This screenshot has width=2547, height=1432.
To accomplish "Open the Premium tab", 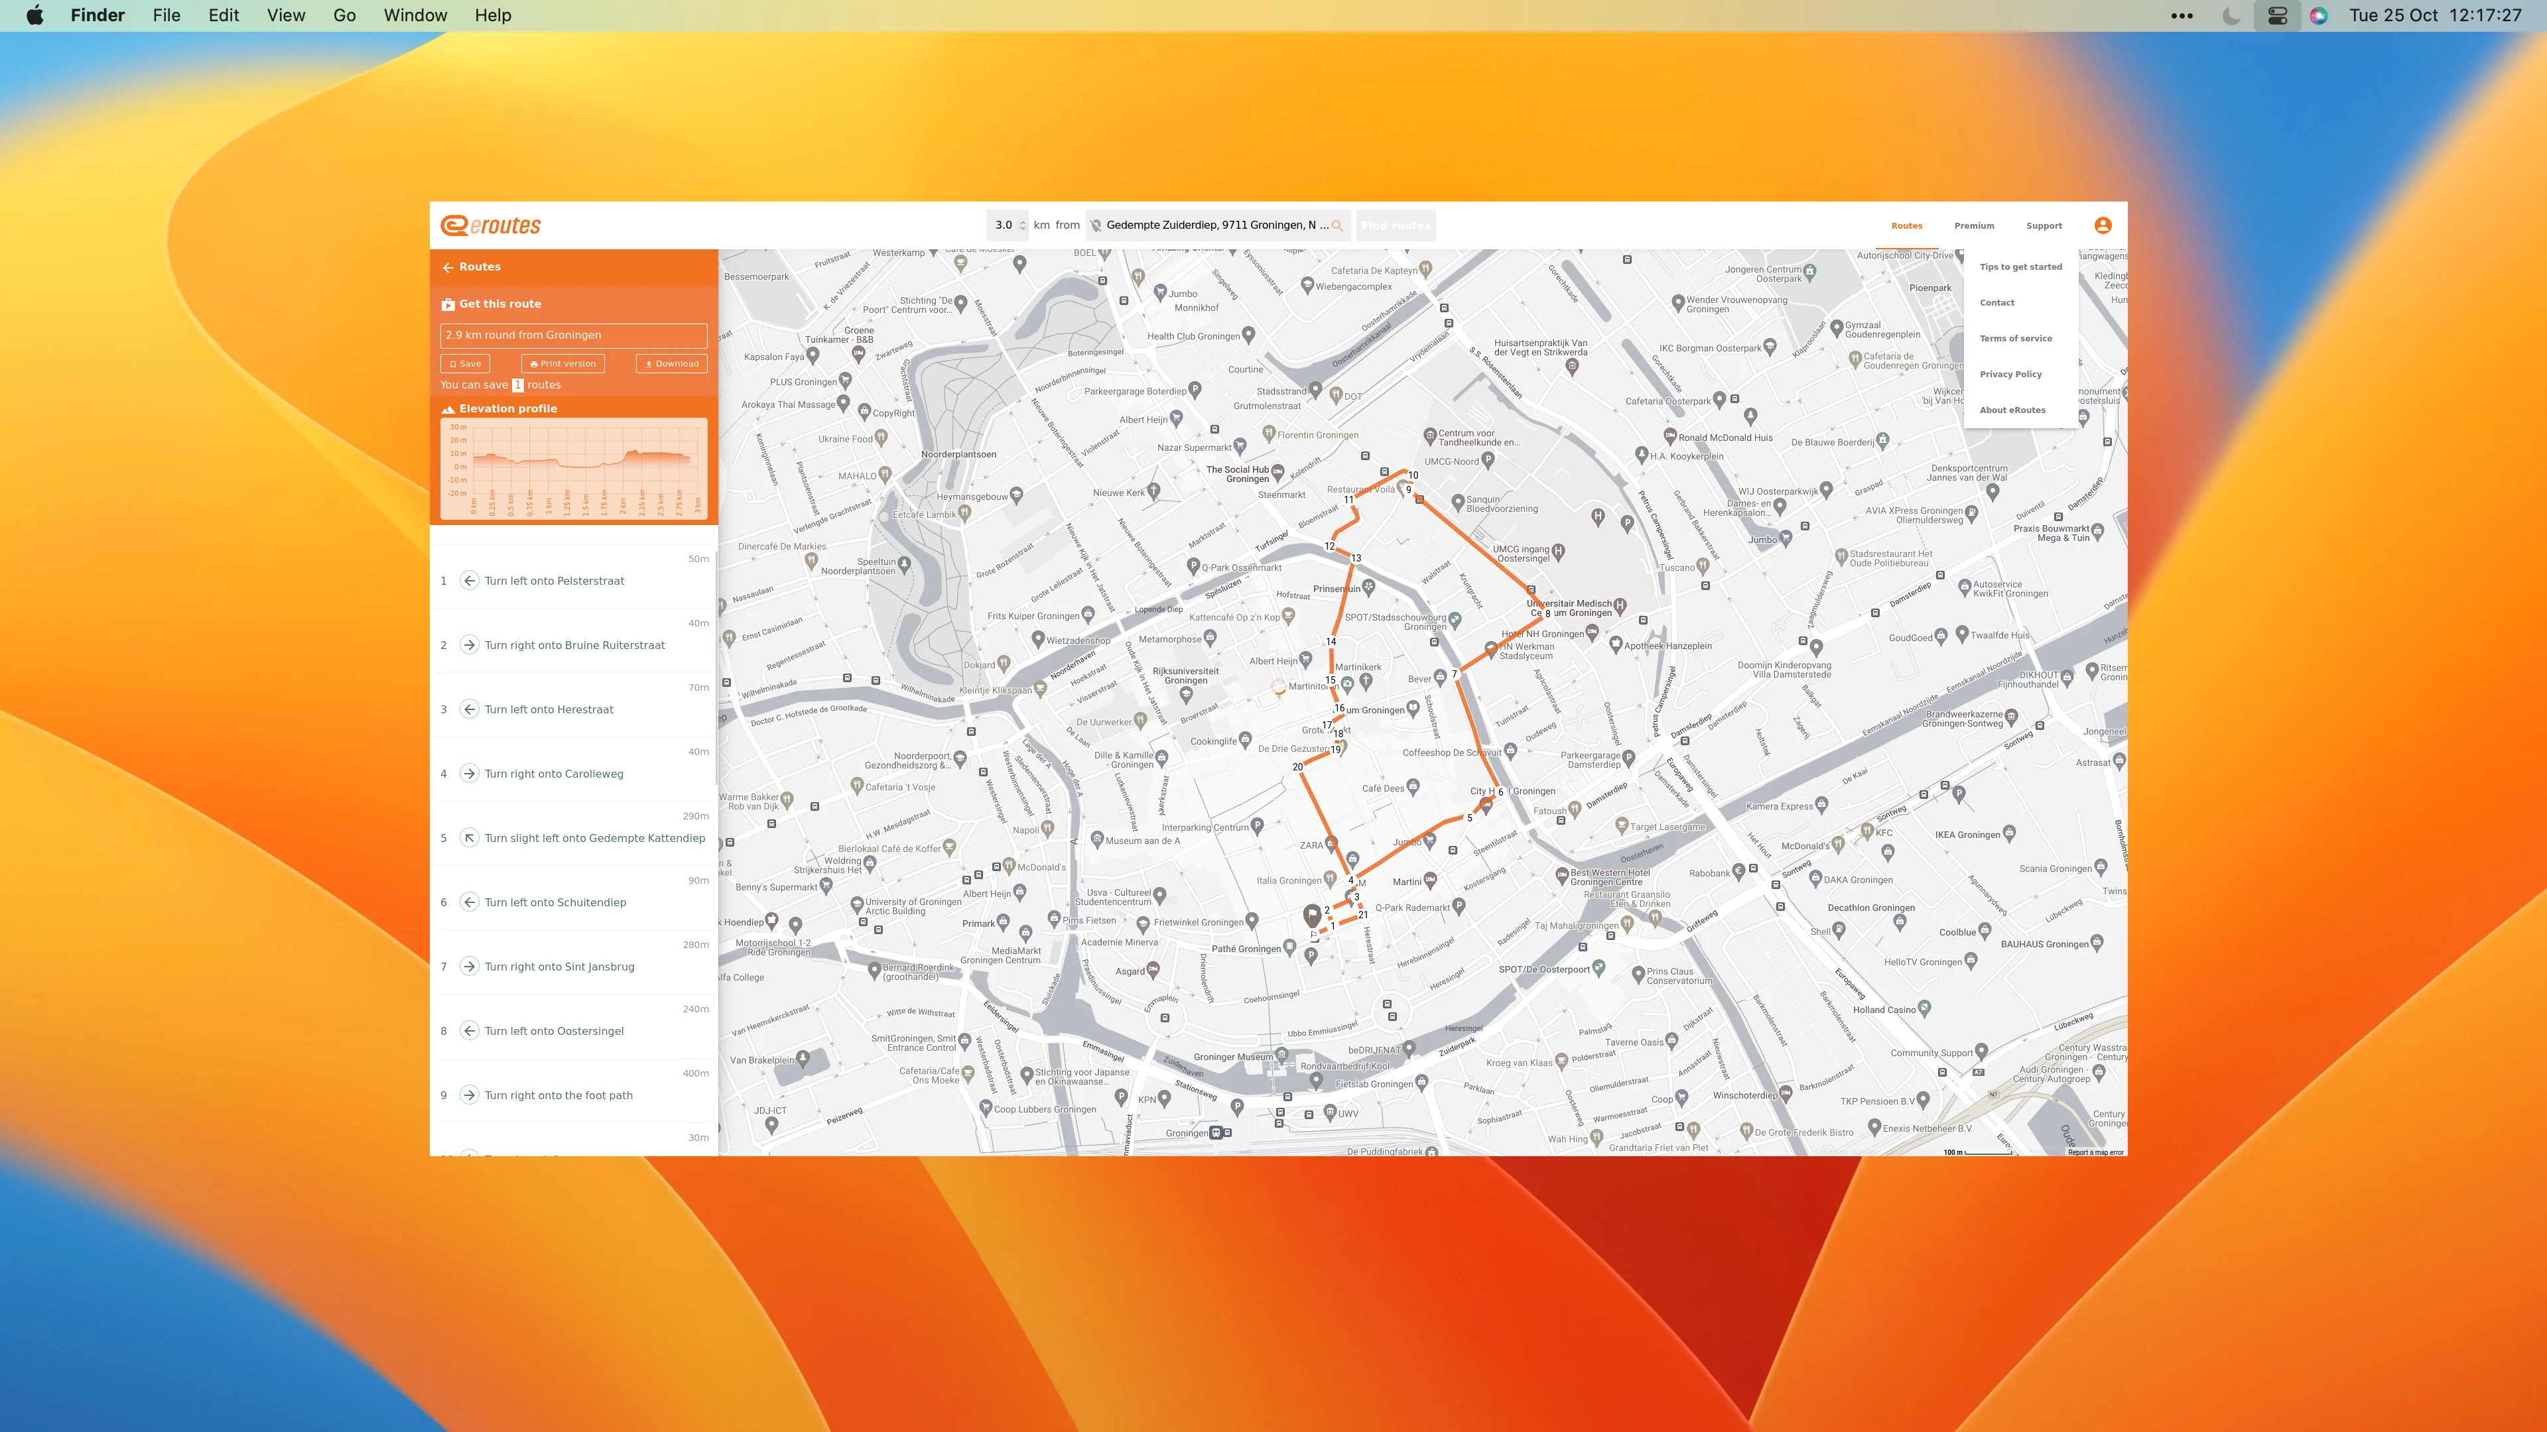I will [1973, 224].
